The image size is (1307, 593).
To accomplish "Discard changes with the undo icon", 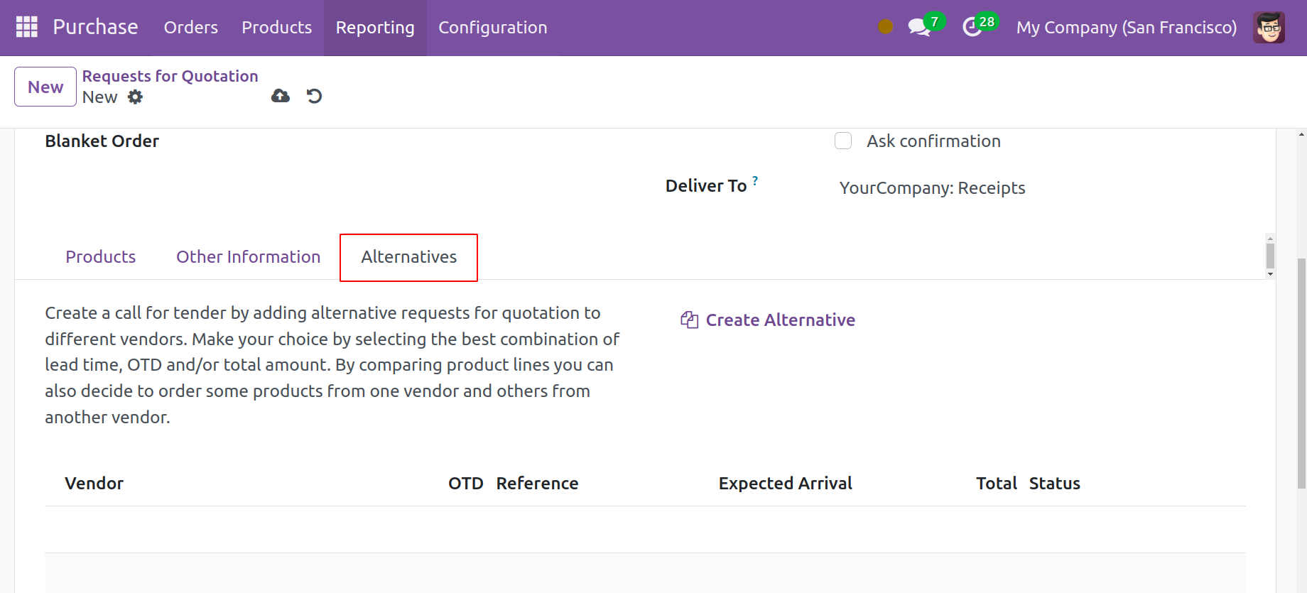I will [x=314, y=96].
